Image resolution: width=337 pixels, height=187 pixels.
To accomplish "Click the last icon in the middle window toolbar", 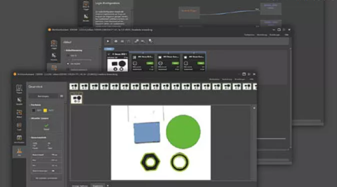I will pos(150,41).
